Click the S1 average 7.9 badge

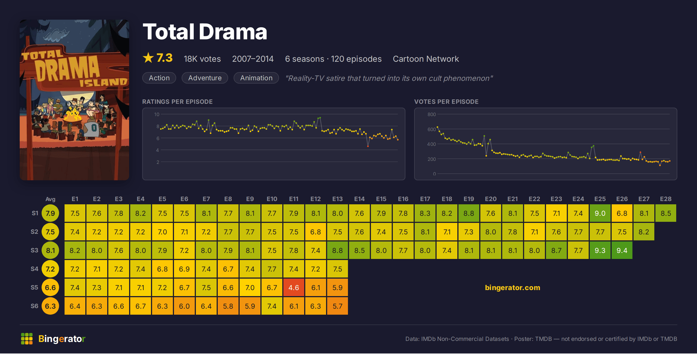(50, 213)
